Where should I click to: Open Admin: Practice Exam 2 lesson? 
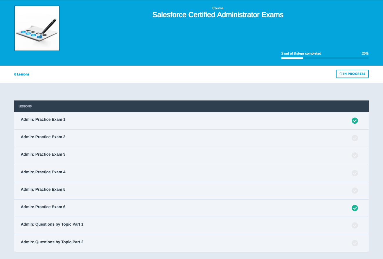pyautogui.click(x=43, y=137)
